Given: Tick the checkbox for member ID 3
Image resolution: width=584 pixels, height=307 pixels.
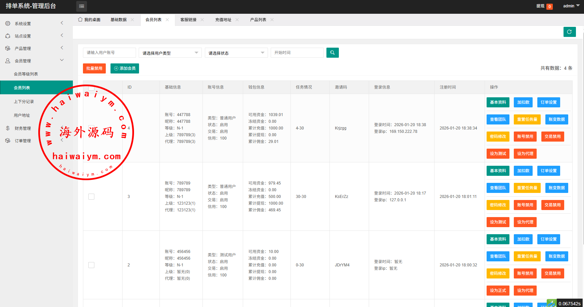Looking at the screenshot, I should 91,197.
